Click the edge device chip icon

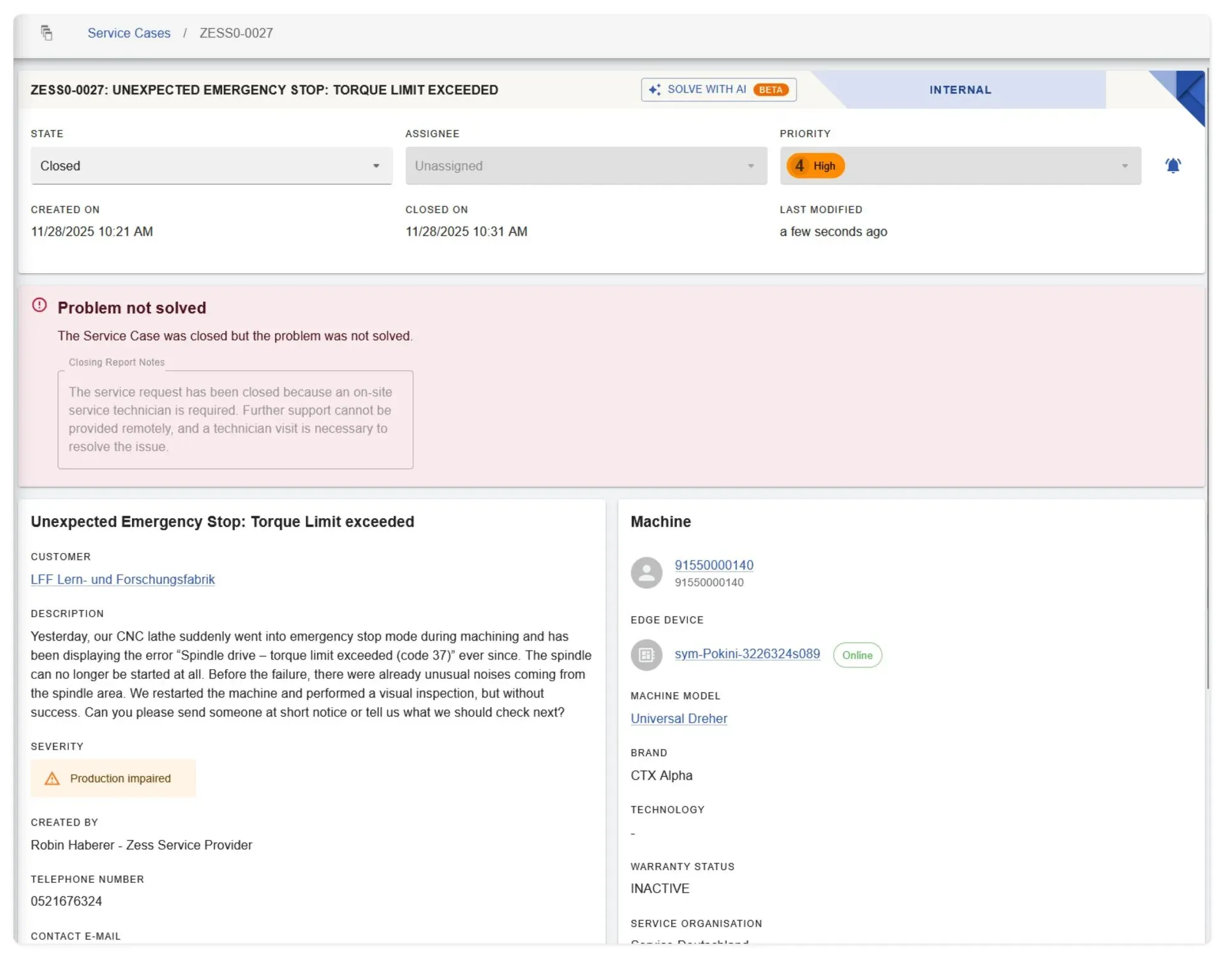(646, 655)
